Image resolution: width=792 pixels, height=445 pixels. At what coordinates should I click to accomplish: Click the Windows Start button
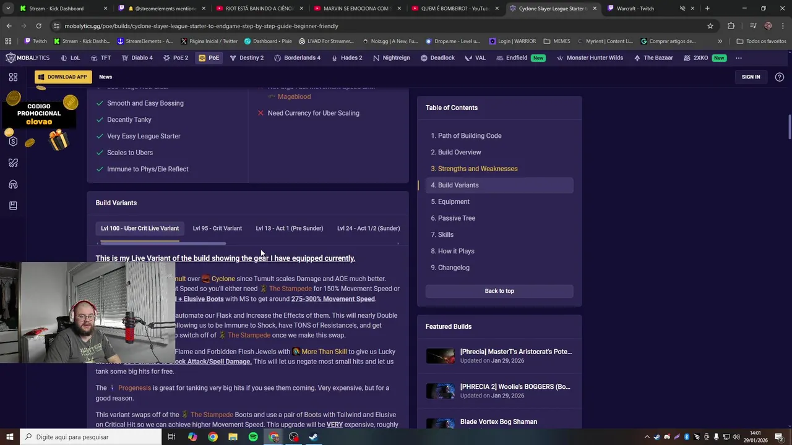pyautogui.click(x=9, y=437)
